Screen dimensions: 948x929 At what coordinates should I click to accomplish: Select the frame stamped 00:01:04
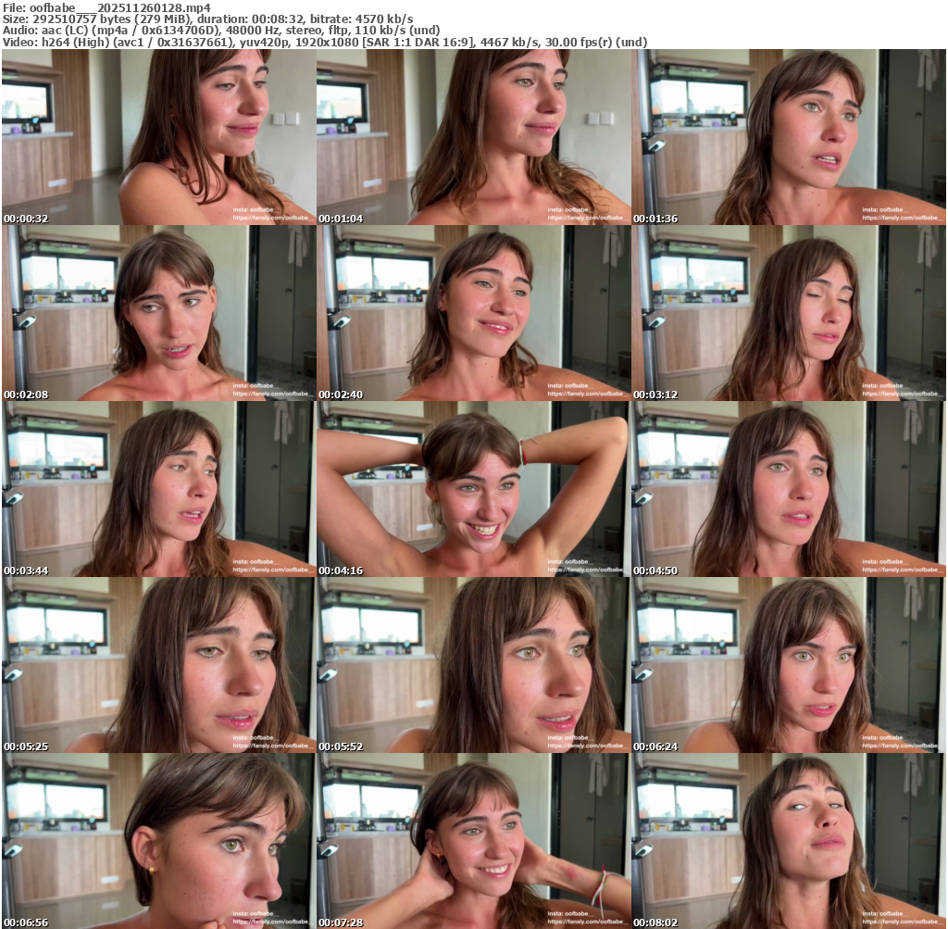click(473, 137)
